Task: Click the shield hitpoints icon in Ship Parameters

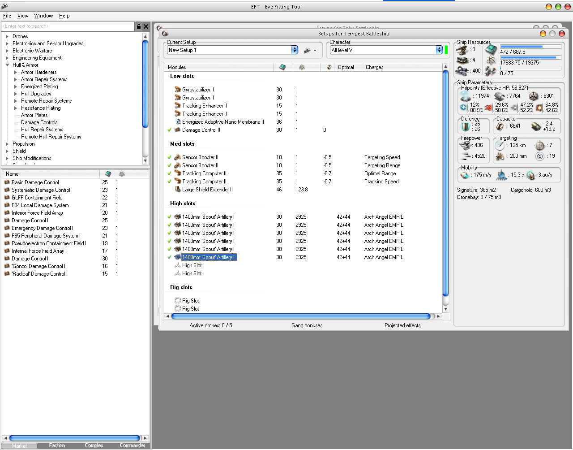Action: tap(466, 96)
